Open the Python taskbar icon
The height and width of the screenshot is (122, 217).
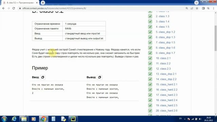pyautogui.click(x=63, y=119)
